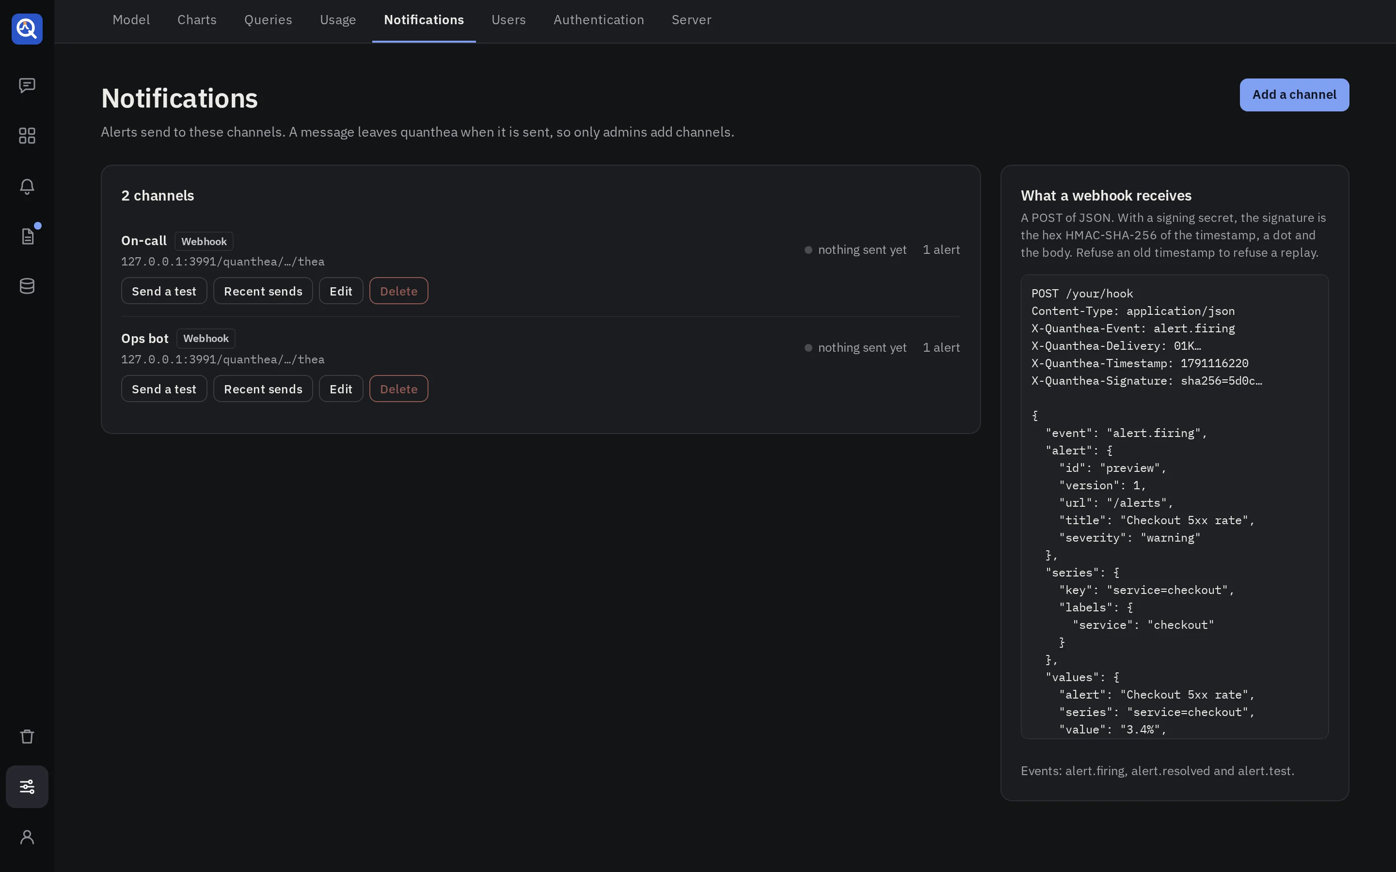The height and width of the screenshot is (872, 1396).
Task: Edit the Ops bot channel
Action: (x=341, y=389)
